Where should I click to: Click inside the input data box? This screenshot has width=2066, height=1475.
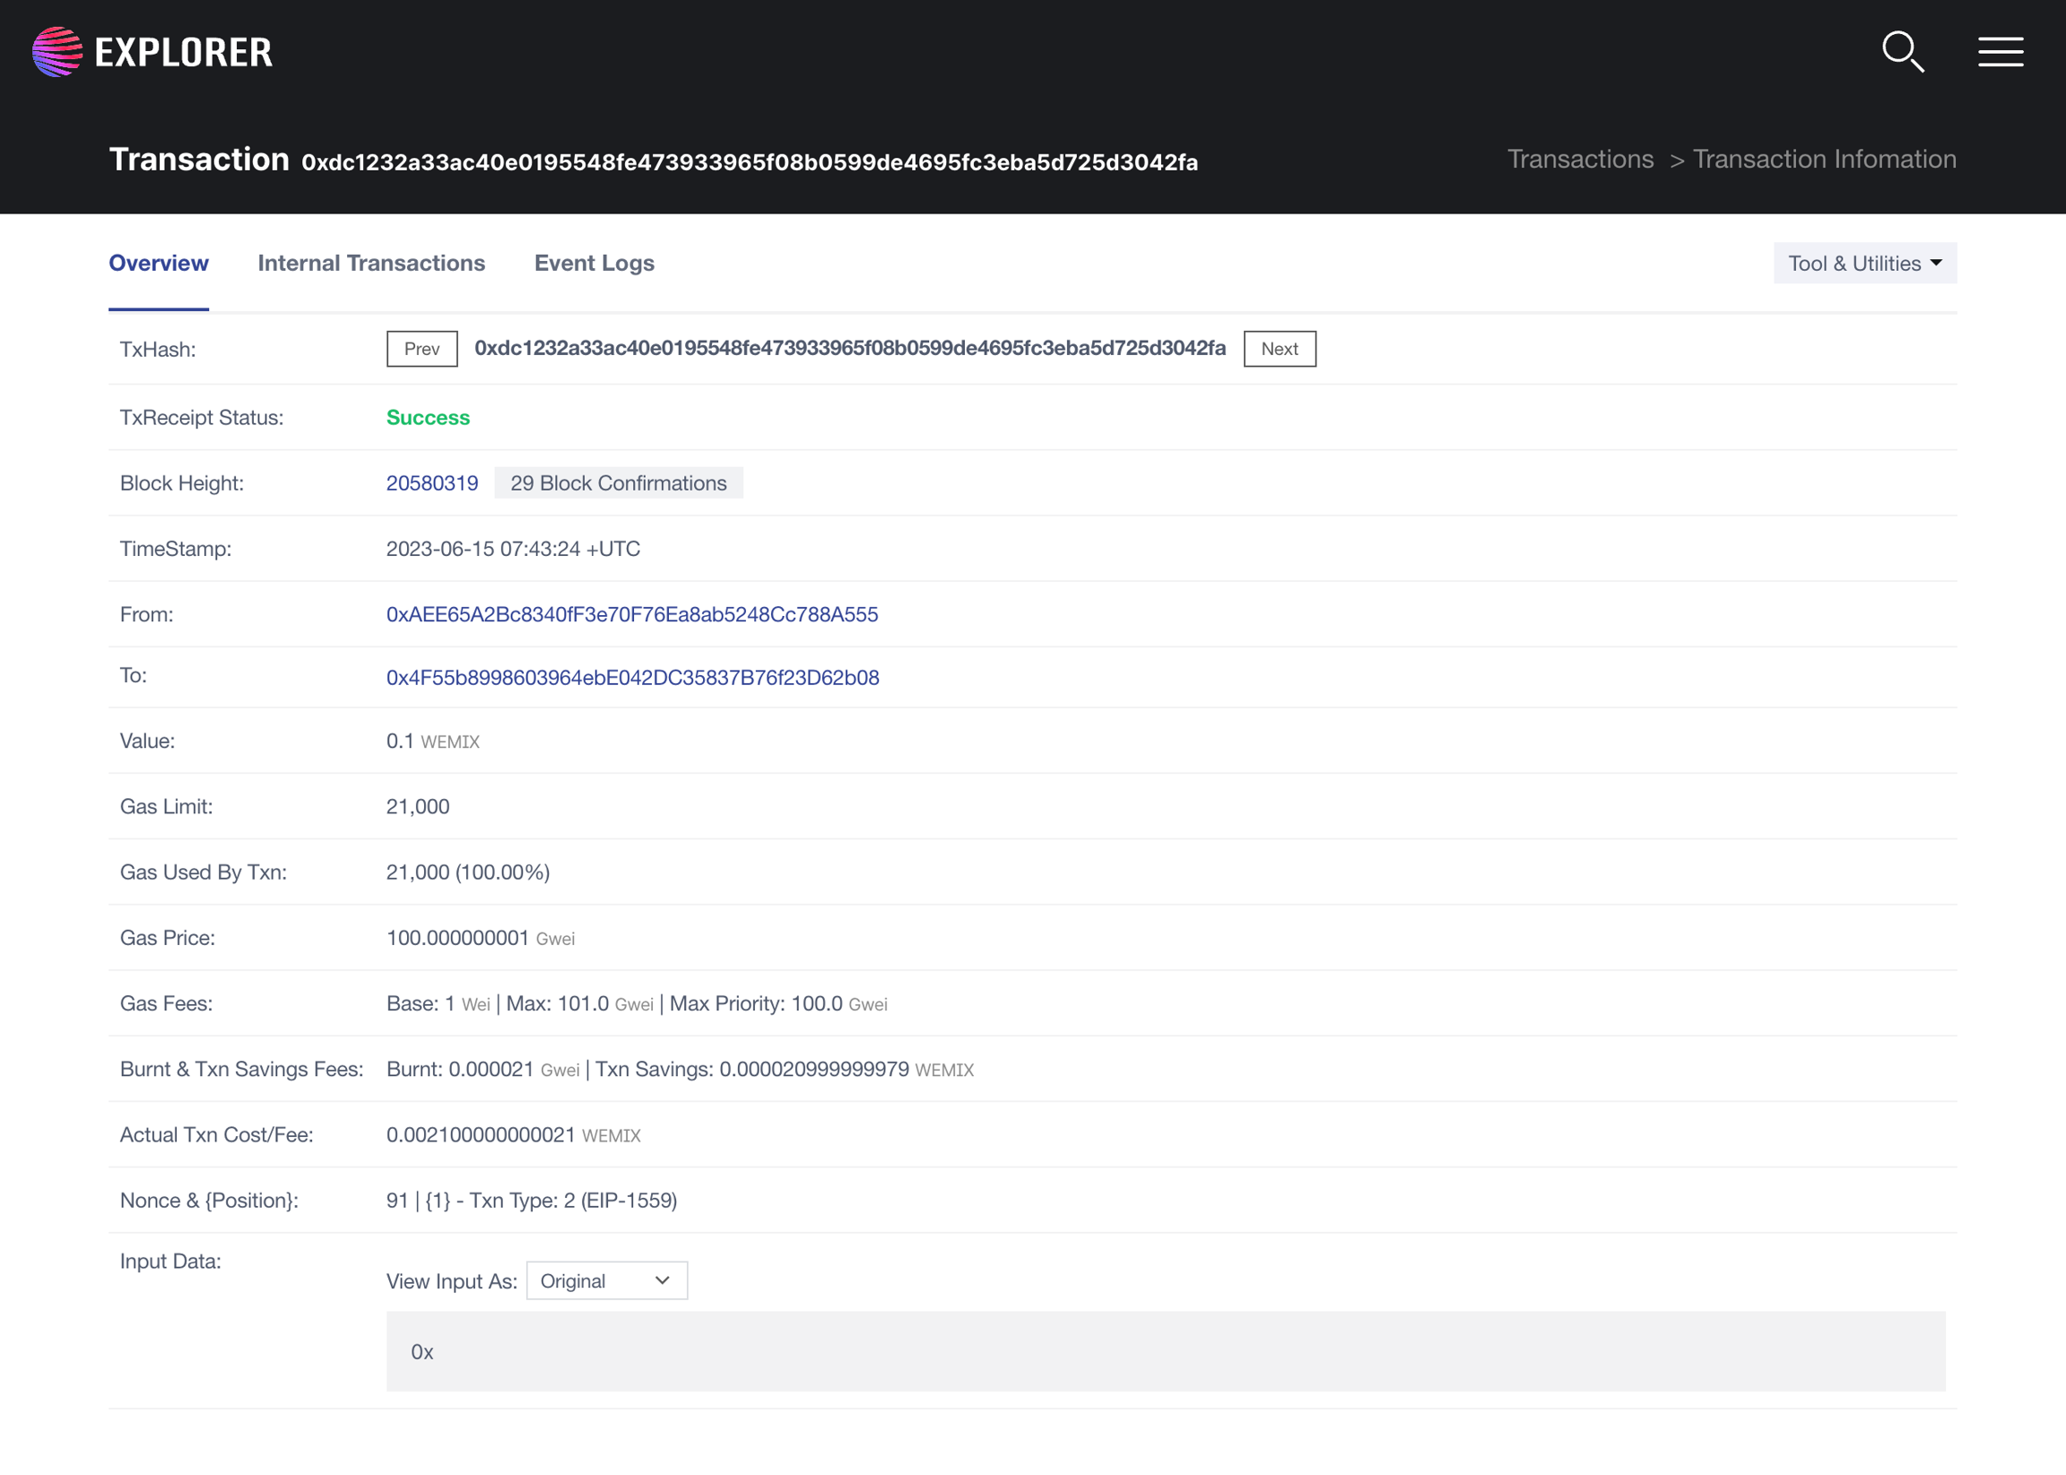pyautogui.click(x=1165, y=1351)
